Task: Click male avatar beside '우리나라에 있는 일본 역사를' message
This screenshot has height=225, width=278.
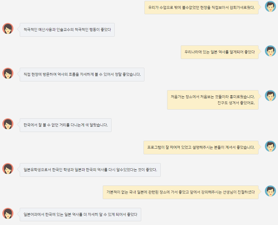Action: click(270, 51)
